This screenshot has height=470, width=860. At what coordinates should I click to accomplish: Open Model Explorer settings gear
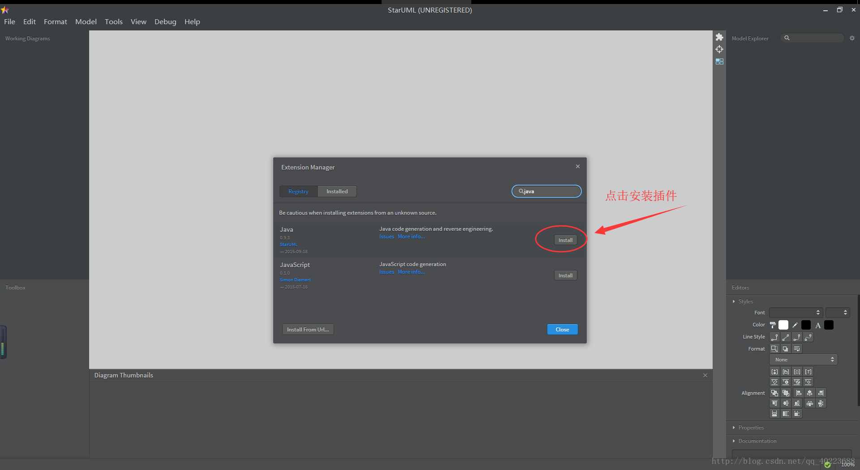click(x=852, y=38)
